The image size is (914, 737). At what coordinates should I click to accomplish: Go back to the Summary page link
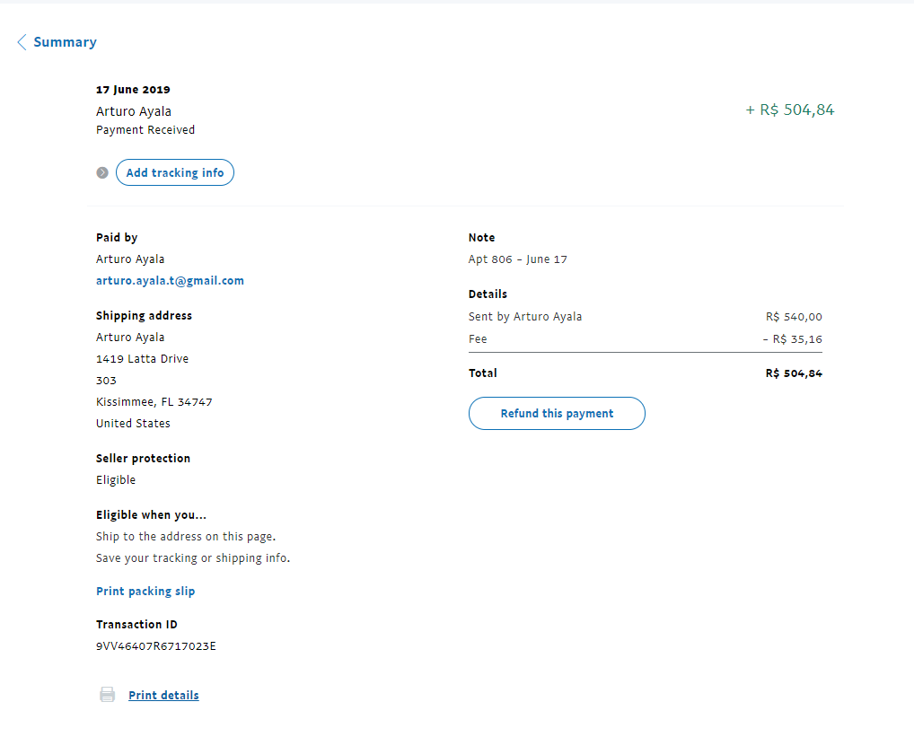65,42
